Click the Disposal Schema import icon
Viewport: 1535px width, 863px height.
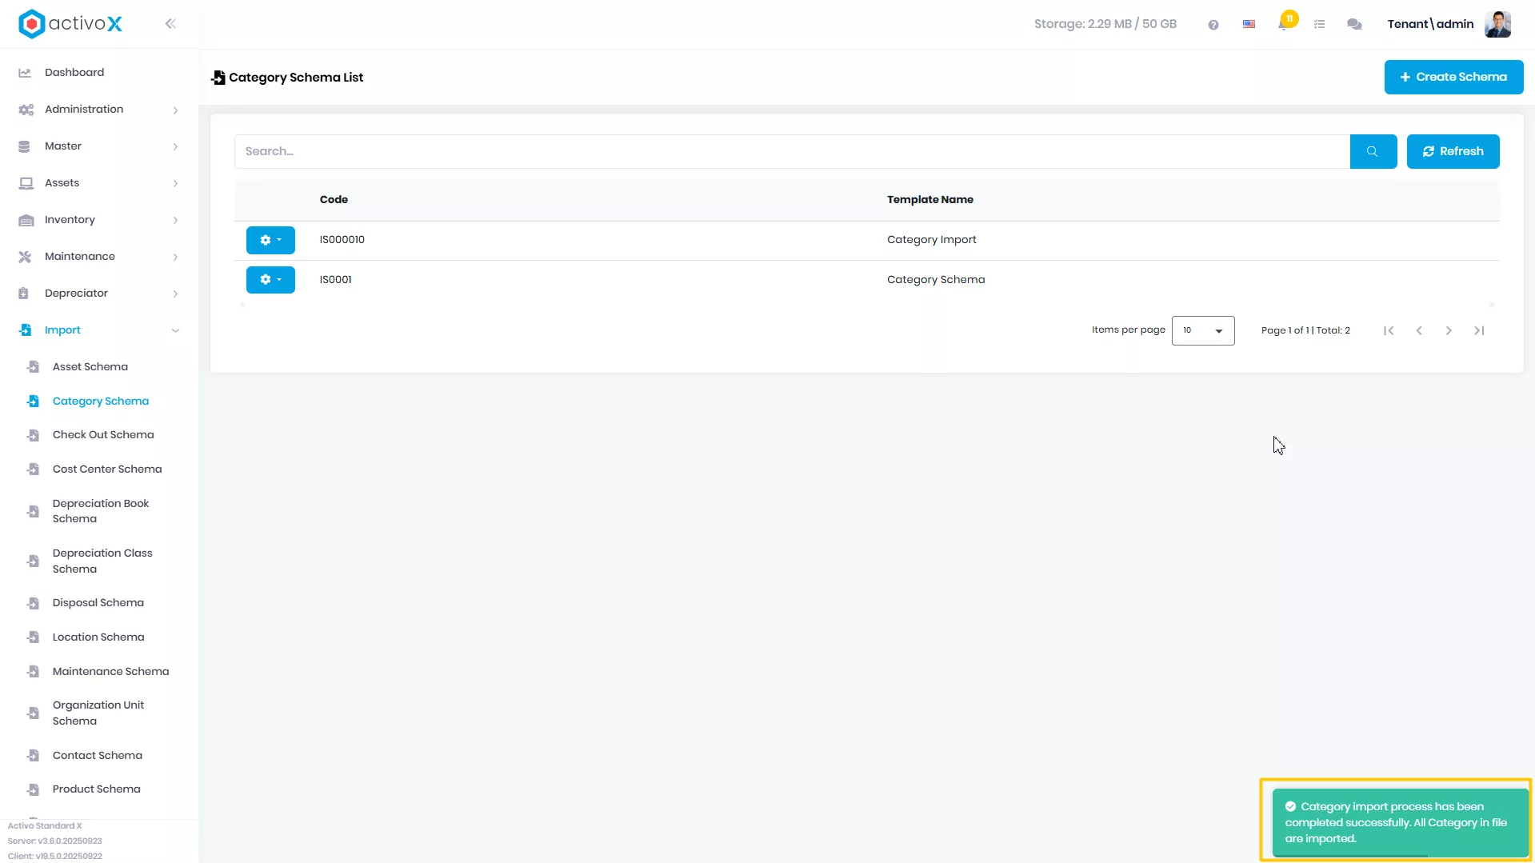(x=33, y=603)
